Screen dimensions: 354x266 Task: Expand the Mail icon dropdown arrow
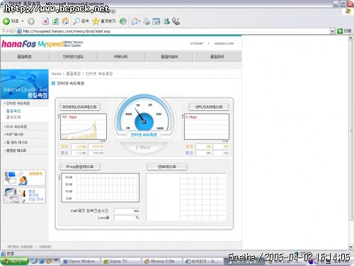click(139, 21)
